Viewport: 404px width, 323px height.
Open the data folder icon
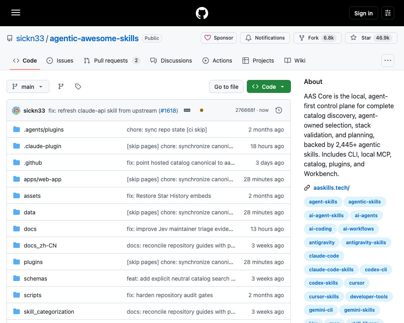click(x=17, y=212)
